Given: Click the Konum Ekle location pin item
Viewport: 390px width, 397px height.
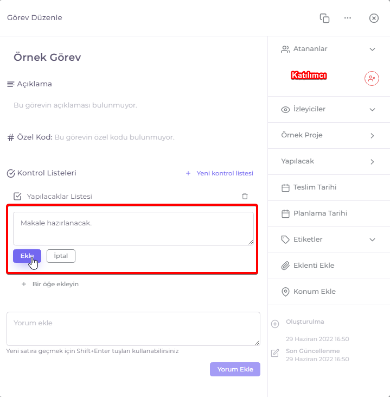Looking at the screenshot, I should [329, 292].
